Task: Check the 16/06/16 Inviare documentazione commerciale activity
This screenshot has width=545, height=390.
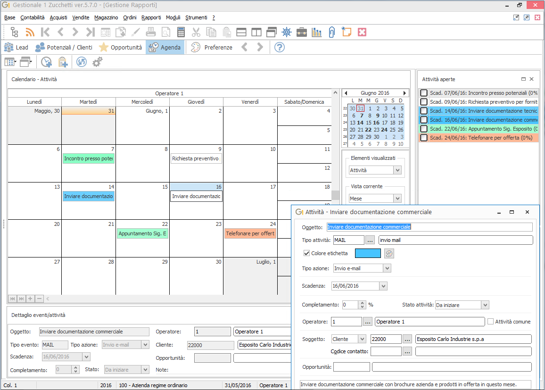Action: tap(424, 120)
